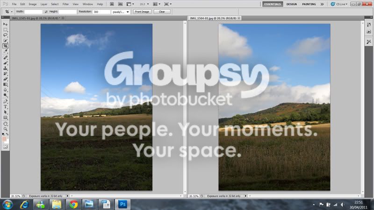The width and height of the screenshot is (374, 210).
Task: Open View Extras dropdown
Action: pyautogui.click(x=130, y=4)
